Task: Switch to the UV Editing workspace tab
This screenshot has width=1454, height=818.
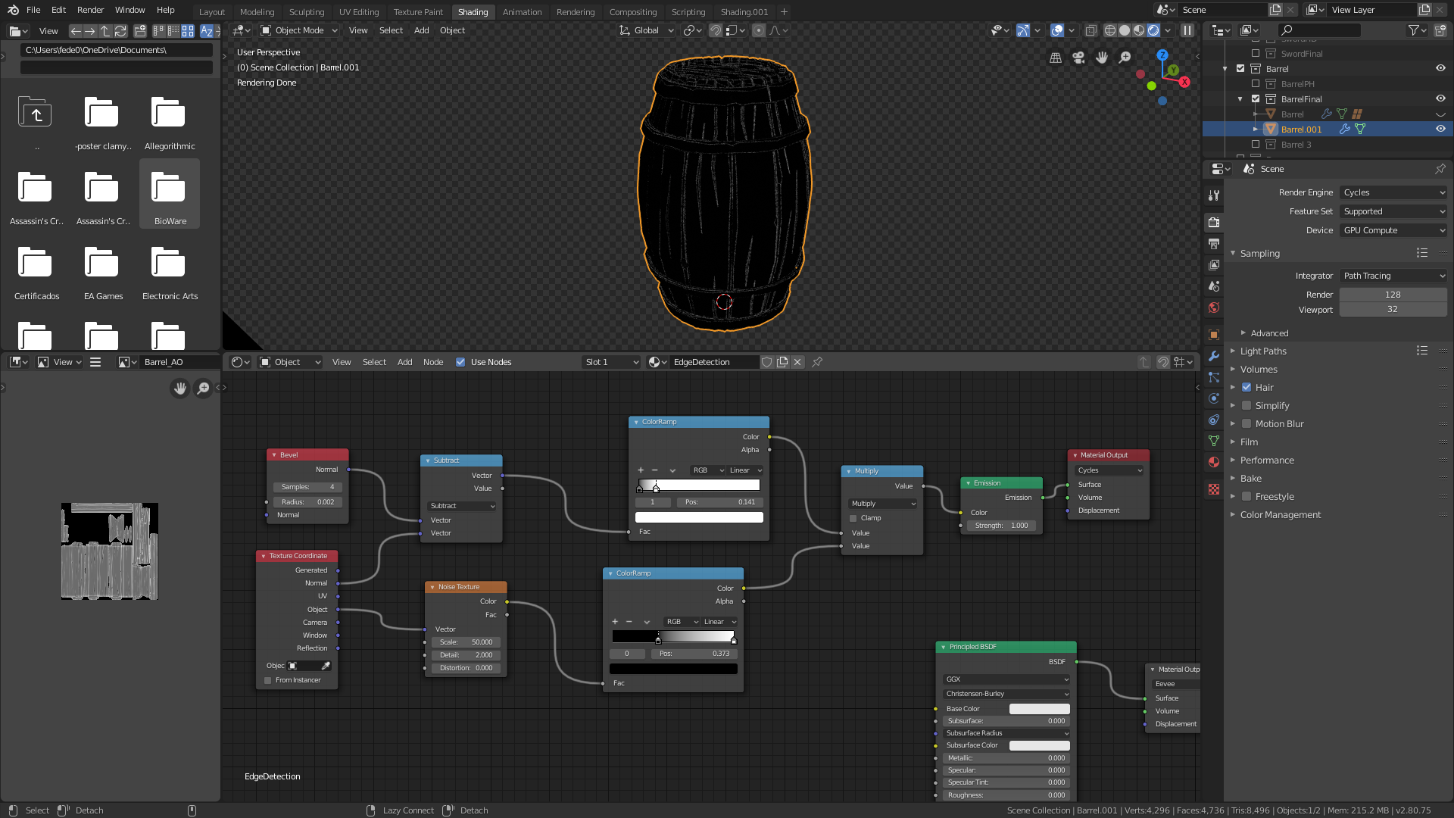Action: [x=358, y=12]
